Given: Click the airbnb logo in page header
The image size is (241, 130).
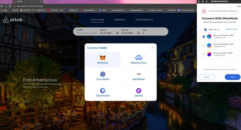Looking at the screenshot, I should click(x=13, y=20).
